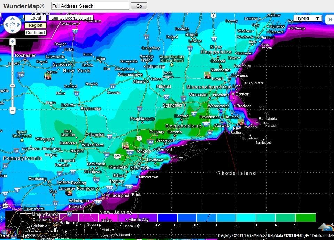Screen dimensions: 334x240
Task: Click the Manchester city label
Action: (221, 70)
